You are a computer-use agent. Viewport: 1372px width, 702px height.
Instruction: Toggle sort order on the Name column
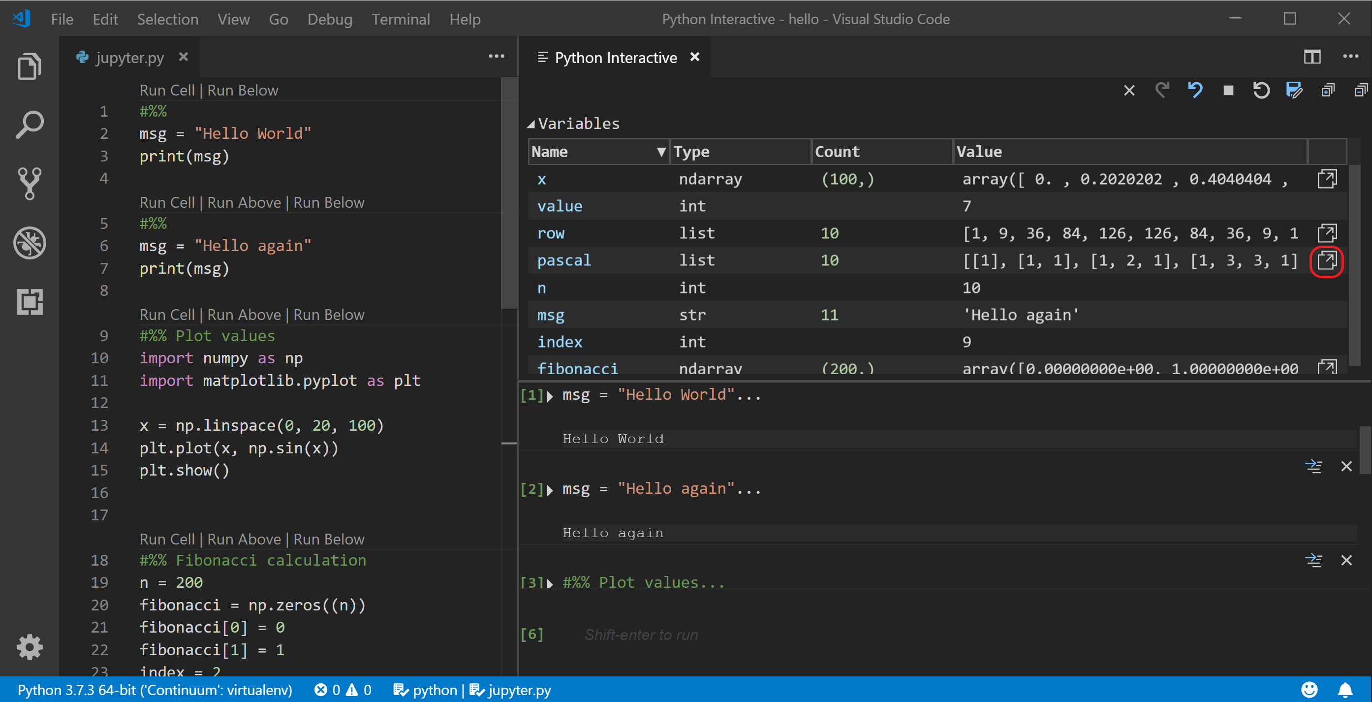click(x=660, y=152)
